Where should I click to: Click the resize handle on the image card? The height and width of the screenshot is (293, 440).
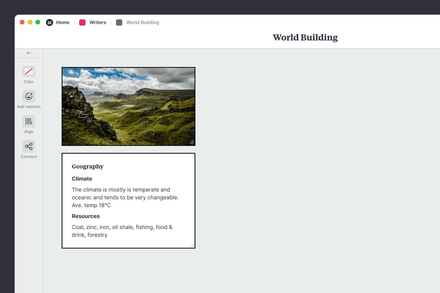point(192,142)
